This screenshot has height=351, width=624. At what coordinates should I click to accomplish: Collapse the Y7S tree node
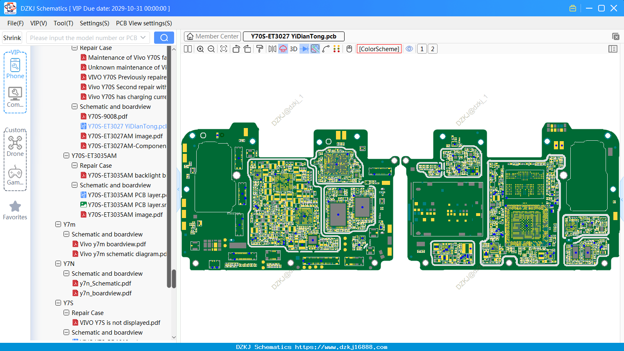[58, 303]
